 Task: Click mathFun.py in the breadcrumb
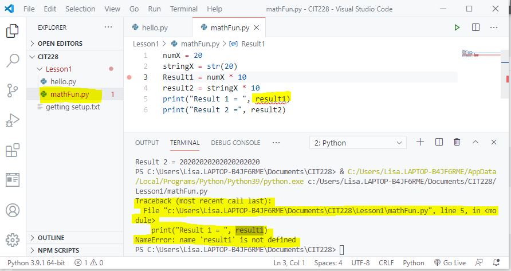point(200,44)
